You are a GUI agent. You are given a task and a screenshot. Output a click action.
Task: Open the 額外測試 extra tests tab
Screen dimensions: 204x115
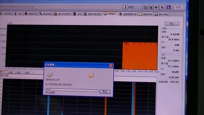162,14
